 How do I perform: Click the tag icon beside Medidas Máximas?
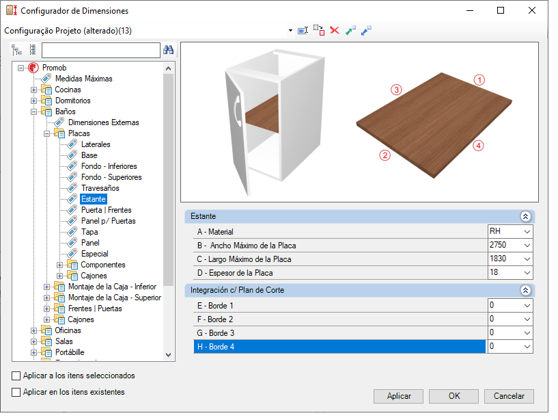tap(46, 79)
